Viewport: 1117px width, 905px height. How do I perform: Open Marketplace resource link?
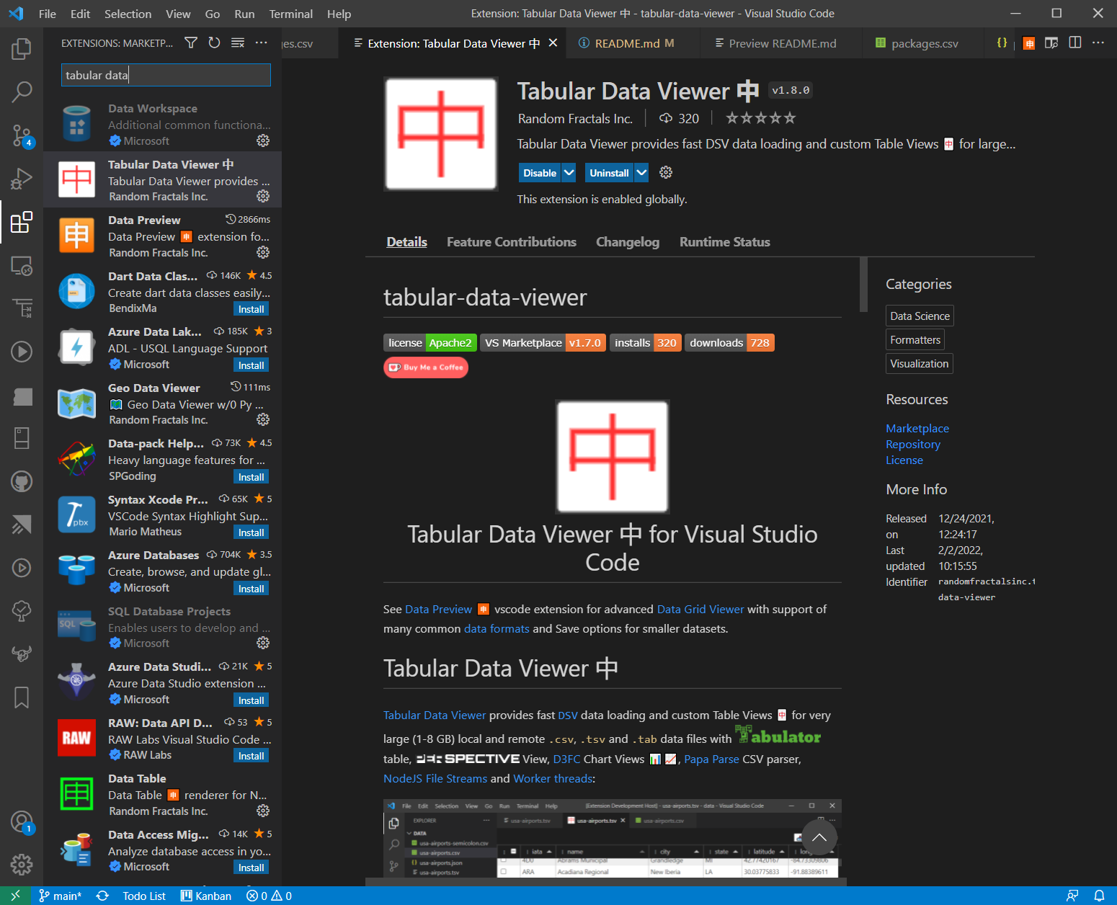tap(917, 428)
